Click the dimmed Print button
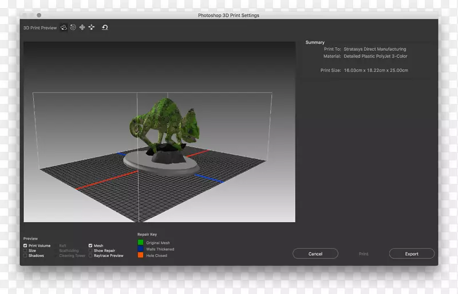 [x=364, y=254]
